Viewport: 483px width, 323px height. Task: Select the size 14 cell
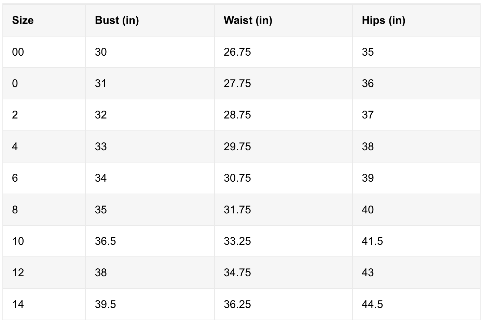(44, 304)
